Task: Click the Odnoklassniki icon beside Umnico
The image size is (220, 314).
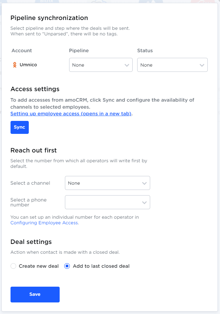Action: point(14,65)
